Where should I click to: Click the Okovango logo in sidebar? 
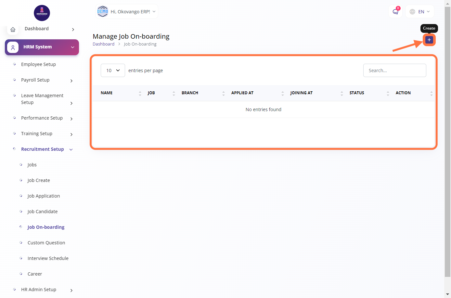click(x=42, y=13)
